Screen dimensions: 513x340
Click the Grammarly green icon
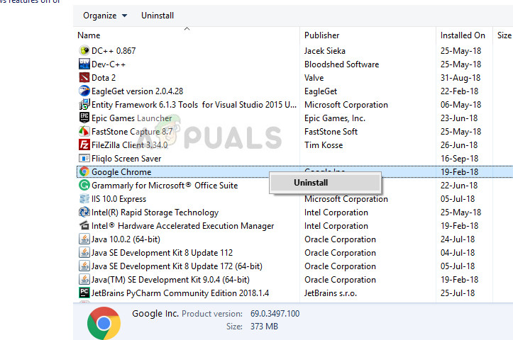pyautogui.click(x=84, y=185)
